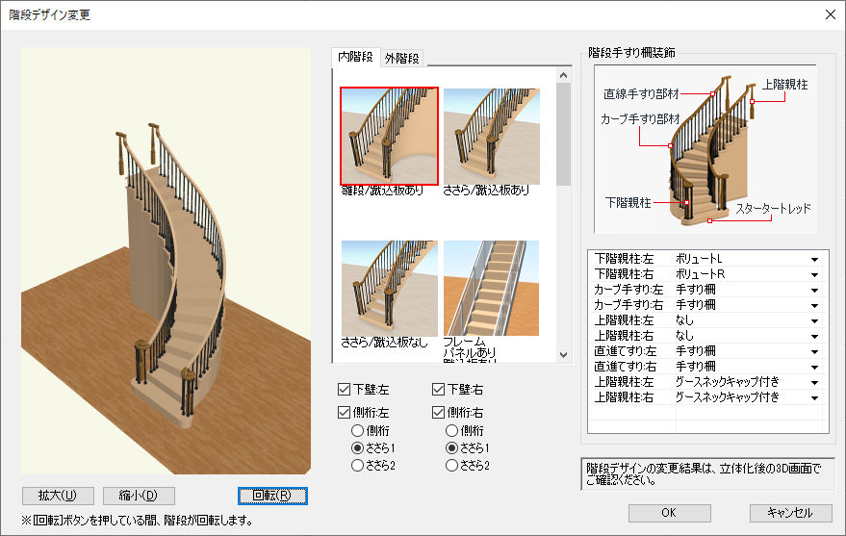Open the 下階親柱:左 dropdown showing ボリュートL
The image size is (846, 536).
(814, 260)
